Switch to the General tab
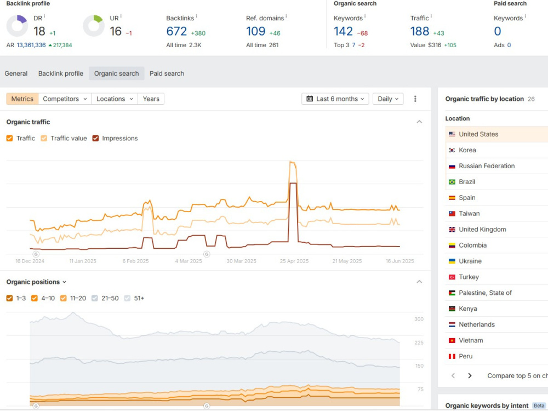This screenshot has height=411, width=548. coord(16,74)
